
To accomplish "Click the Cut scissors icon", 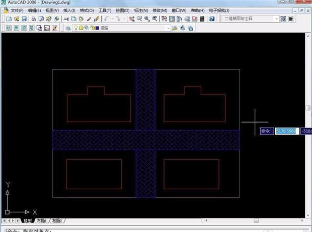I will (x=66, y=19).
